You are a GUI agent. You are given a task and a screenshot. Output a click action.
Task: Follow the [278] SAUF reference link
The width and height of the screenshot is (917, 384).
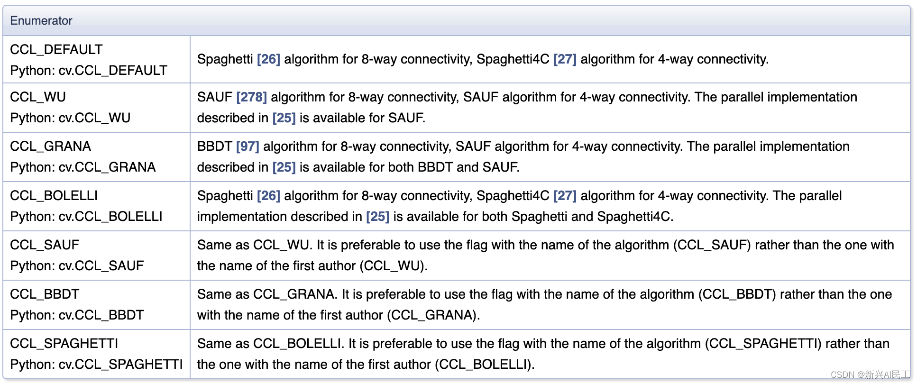click(251, 97)
